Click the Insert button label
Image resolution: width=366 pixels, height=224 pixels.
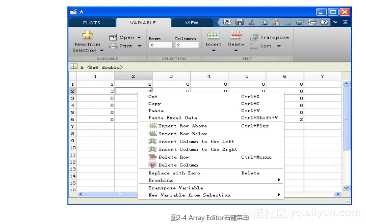[x=213, y=45]
